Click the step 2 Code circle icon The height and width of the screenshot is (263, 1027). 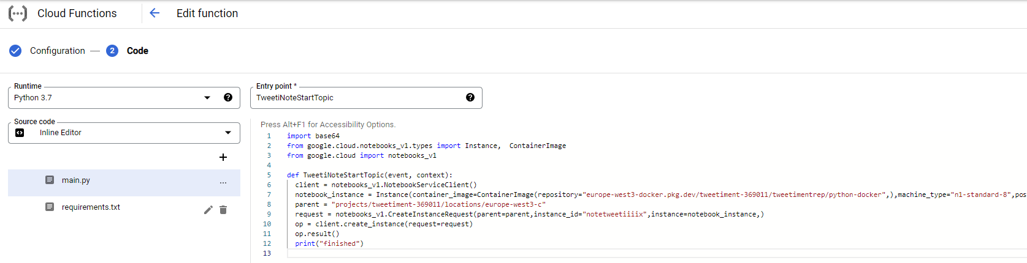[x=112, y=51]
